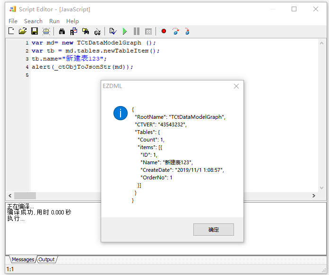
Task: Click the step into debug icon
Action: 187,31
